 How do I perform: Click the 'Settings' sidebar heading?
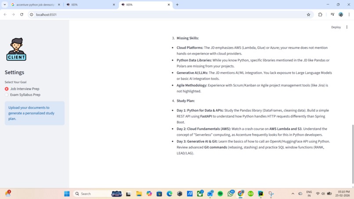pyautogui.click(x=14, y=72)
